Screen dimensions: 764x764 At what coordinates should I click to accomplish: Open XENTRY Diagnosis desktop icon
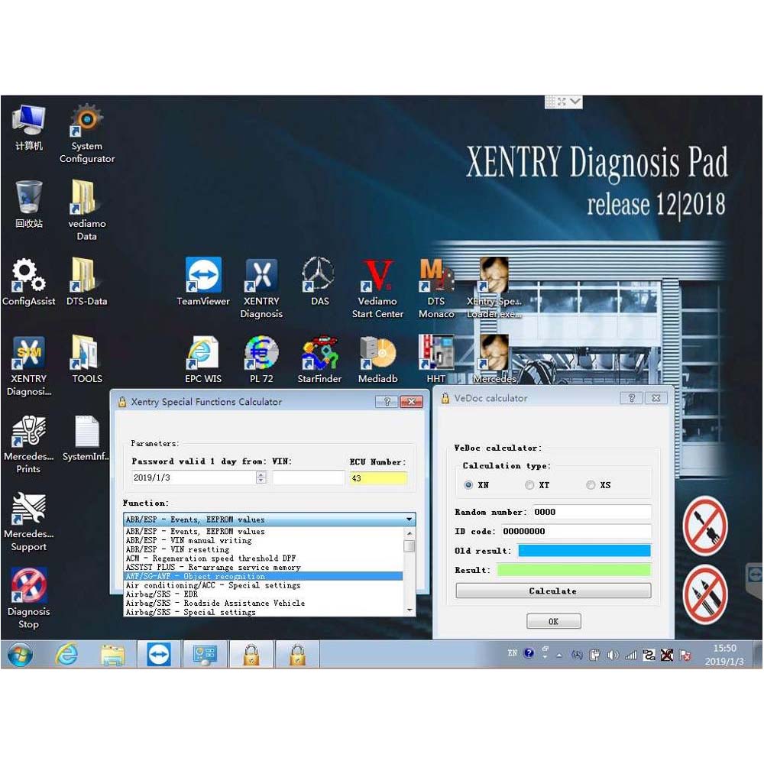pos(261,288)
